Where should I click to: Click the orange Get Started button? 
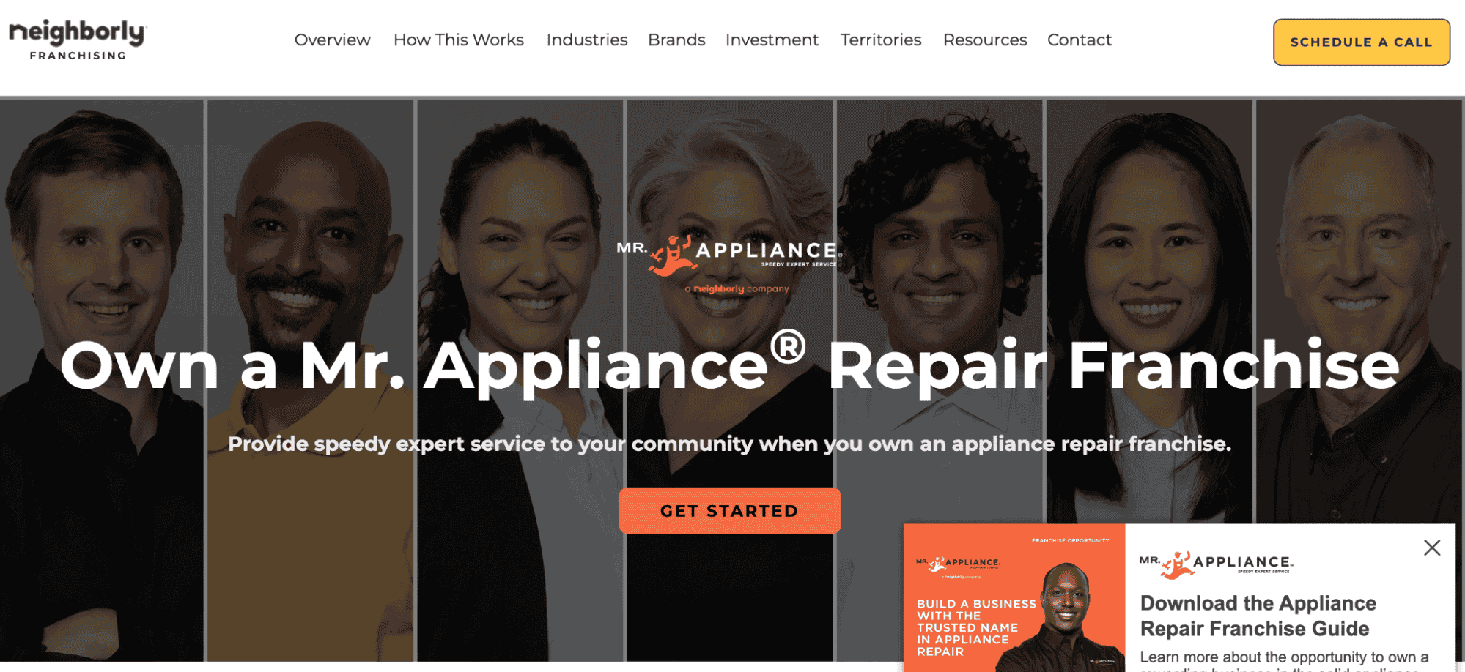[729, 511]
